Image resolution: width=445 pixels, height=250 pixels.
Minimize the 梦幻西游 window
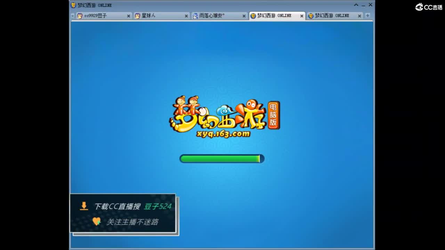[363, 5]
